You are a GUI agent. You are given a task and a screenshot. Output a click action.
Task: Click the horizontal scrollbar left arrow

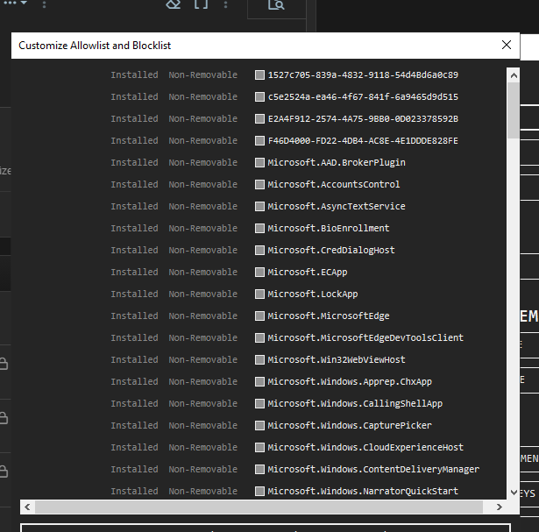27,507
